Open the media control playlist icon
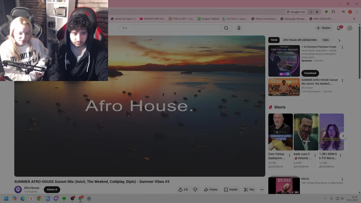Image resolution: width=361 pixels, height=203 pixels. click(343, 12)
